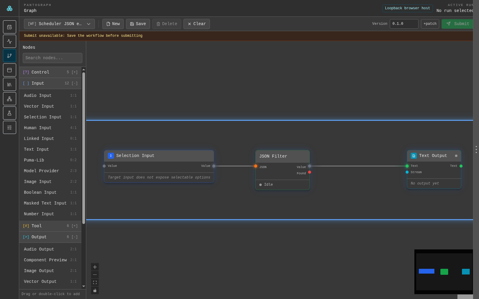Image resolution: width=479 pixels, height=299 pixels.
Task: Click the Loopback browser host badge
Action: pos(407,8)
